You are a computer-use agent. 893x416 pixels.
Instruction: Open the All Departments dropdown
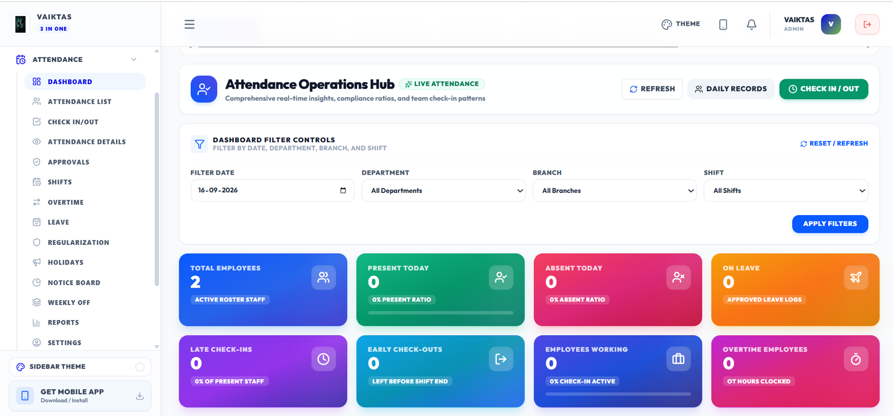tap(444, 191)
